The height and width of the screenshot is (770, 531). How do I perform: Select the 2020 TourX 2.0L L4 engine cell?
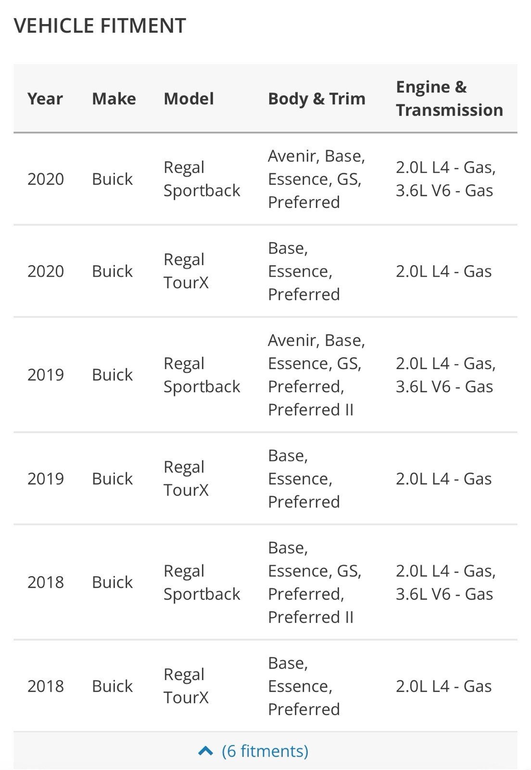tap(443, 271)
